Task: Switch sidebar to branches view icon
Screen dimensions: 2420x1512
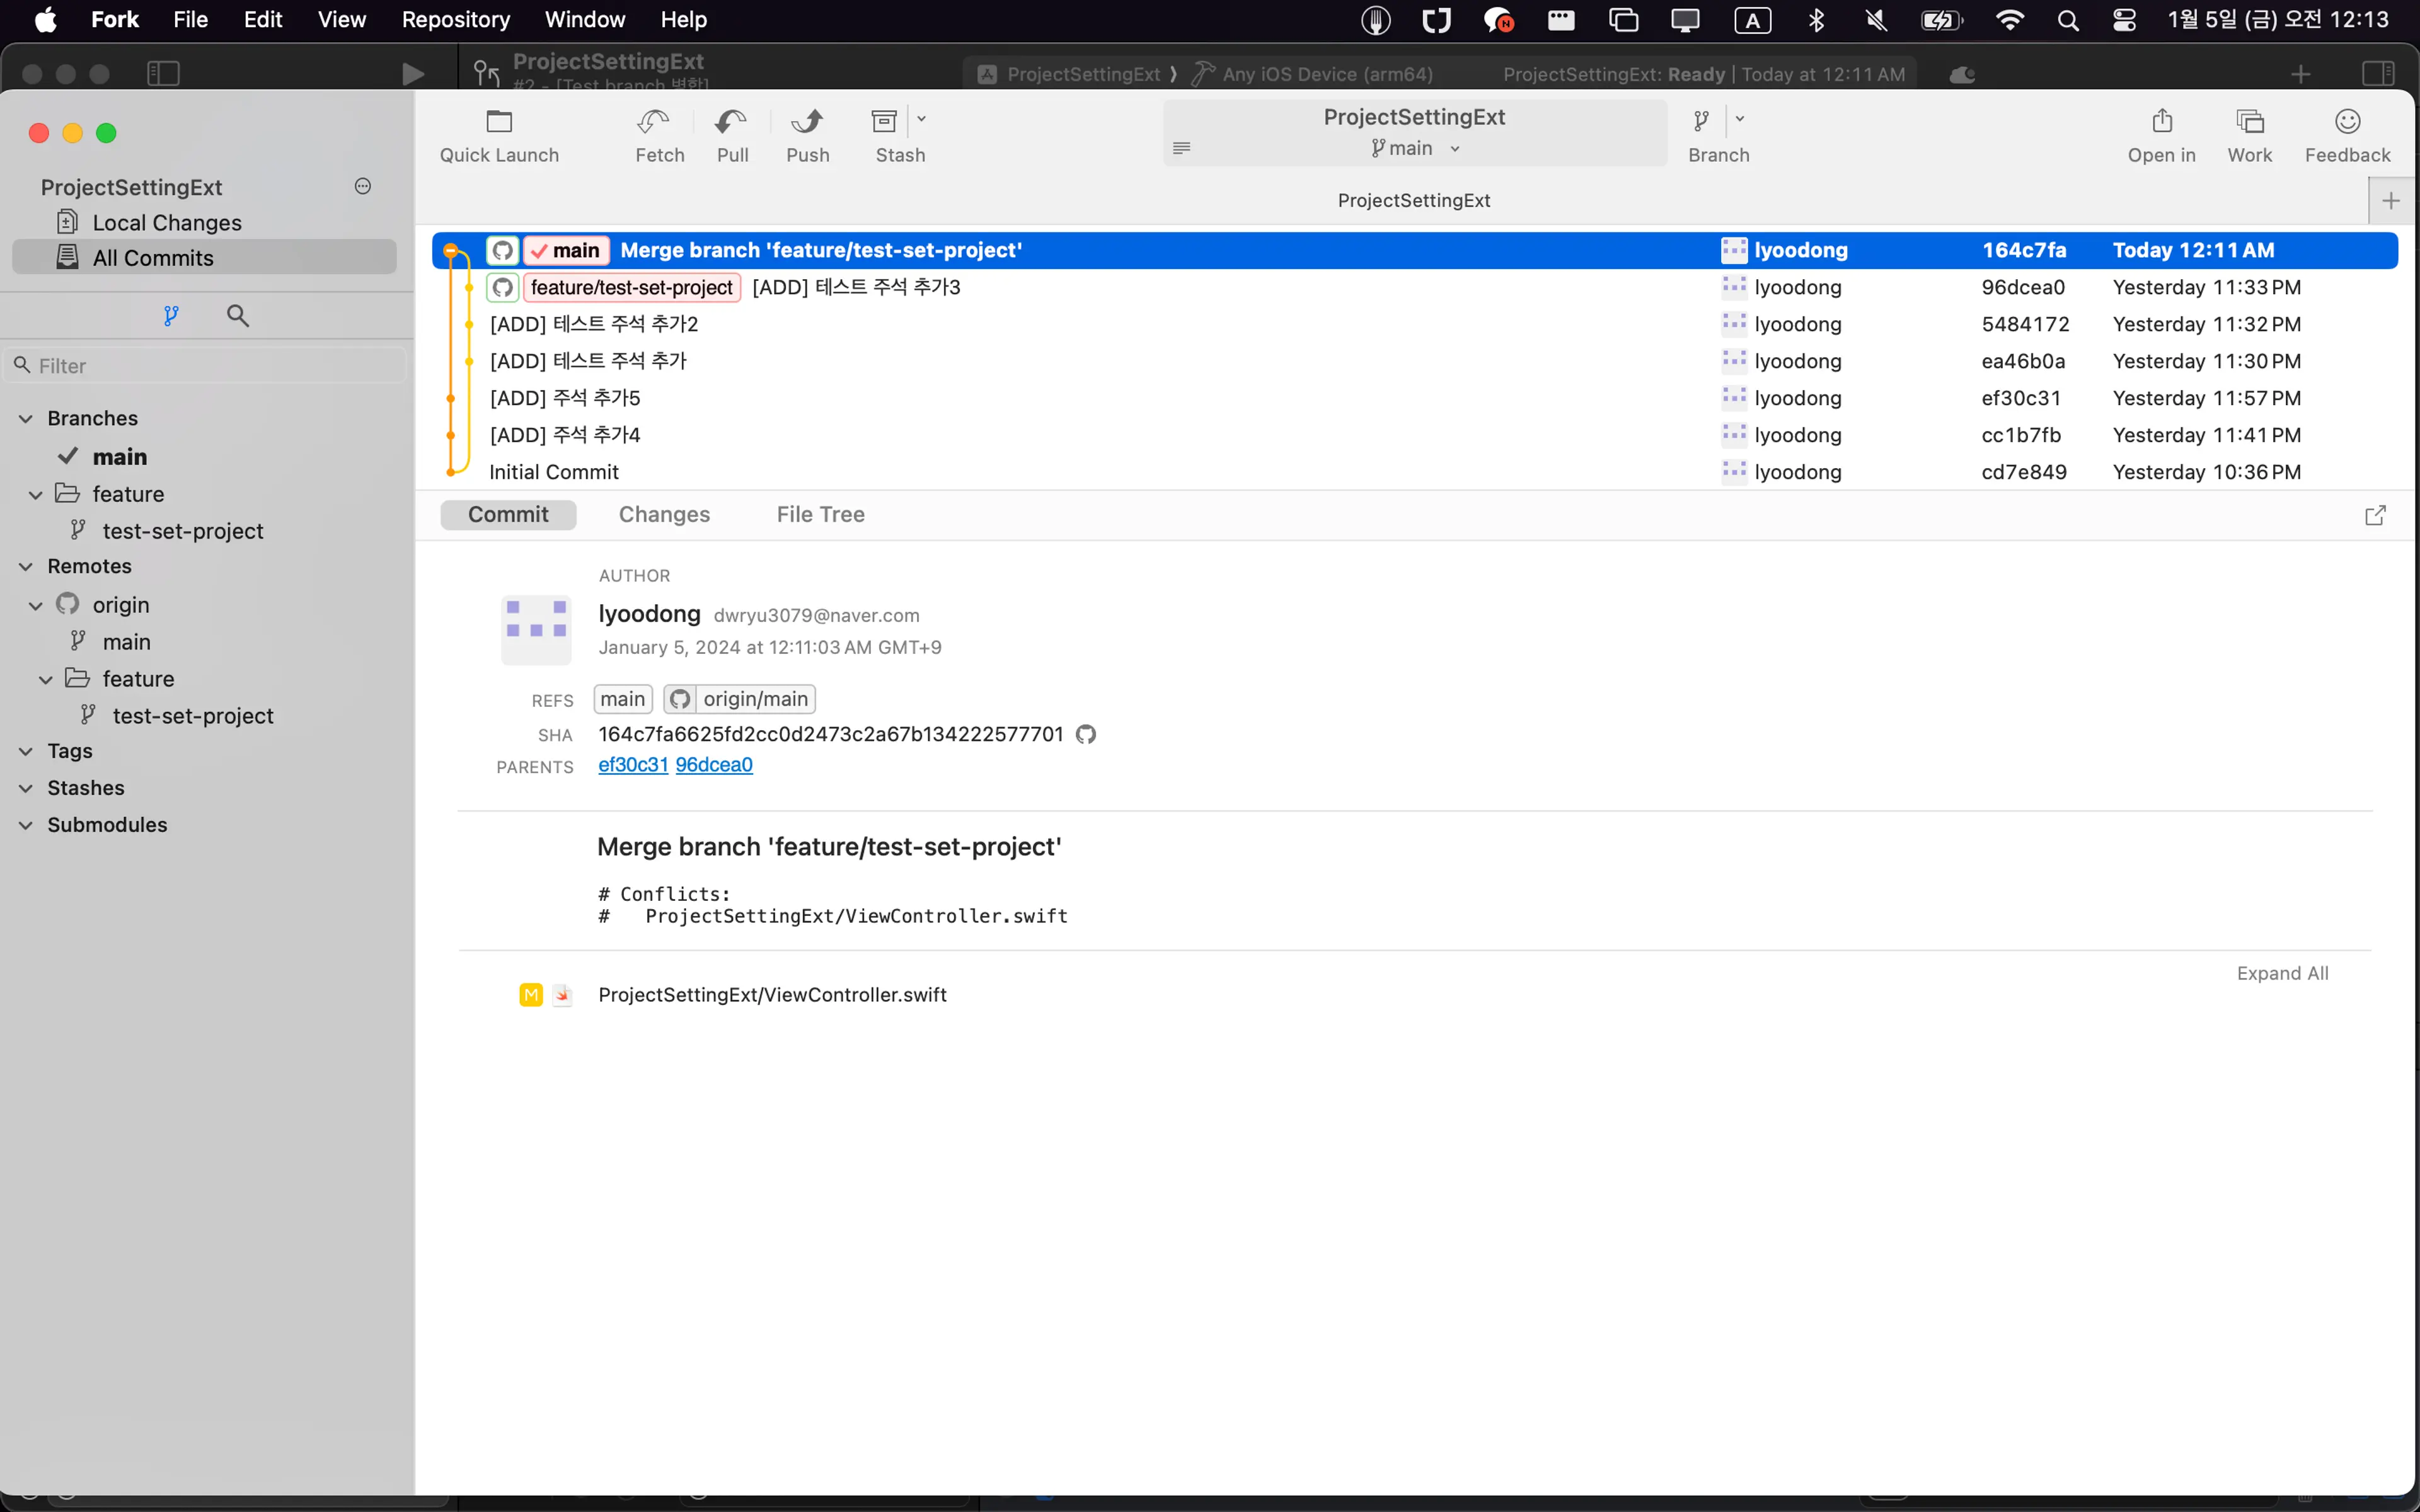Action: point(171,316)
